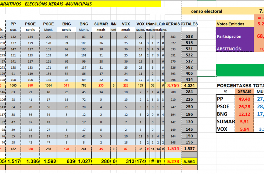Click the BNG Munic. subtotal cell 241
Screen dimensions: 264x174
84,149
